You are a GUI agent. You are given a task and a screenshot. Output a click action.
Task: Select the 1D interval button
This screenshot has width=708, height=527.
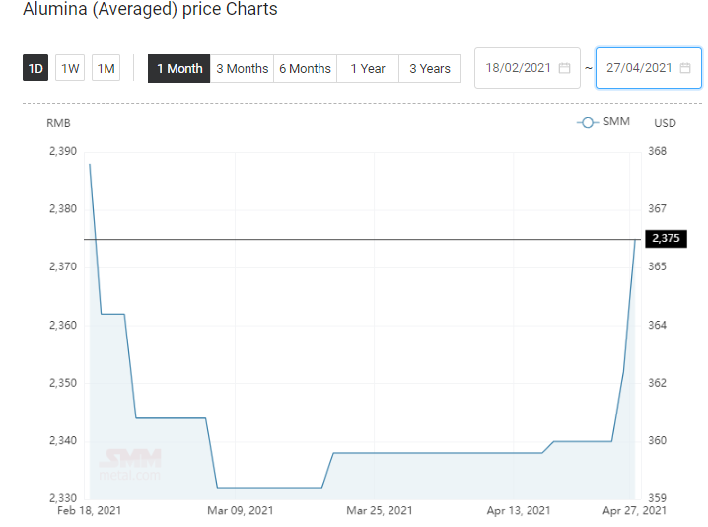35,68
